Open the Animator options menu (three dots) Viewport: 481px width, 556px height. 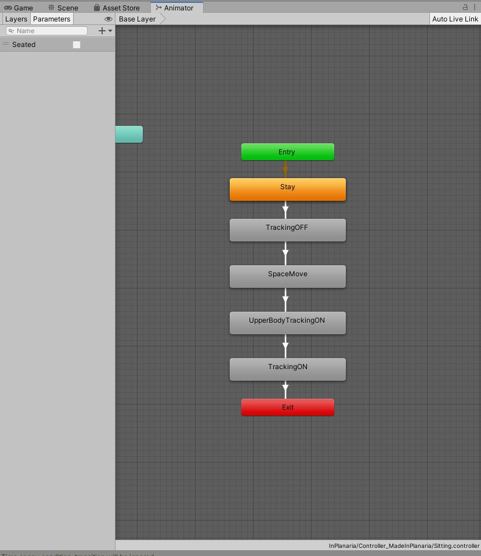[475, 6]
